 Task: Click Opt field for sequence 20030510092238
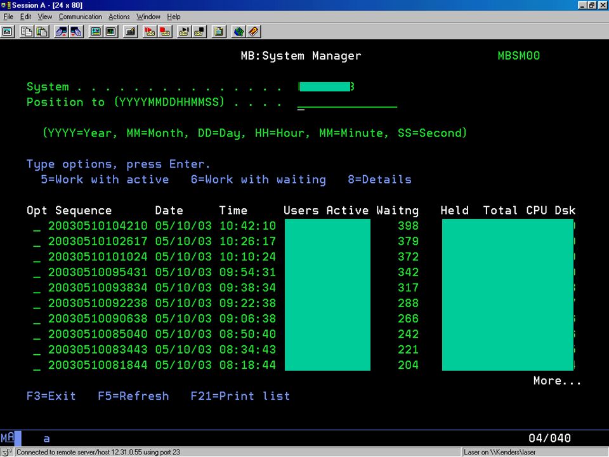pyautogui.click(x=37, y=303)
